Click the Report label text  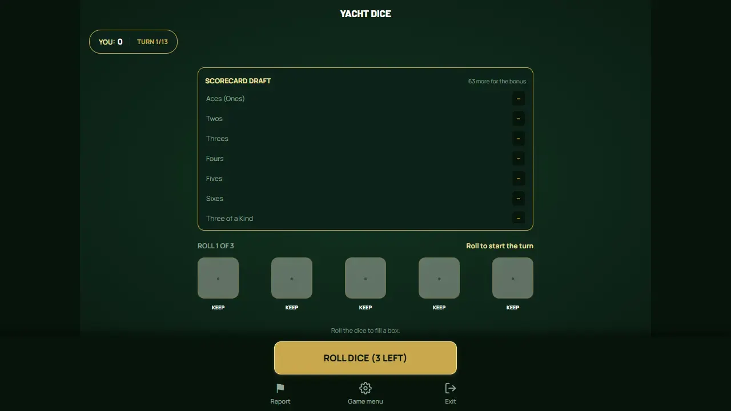280,401
